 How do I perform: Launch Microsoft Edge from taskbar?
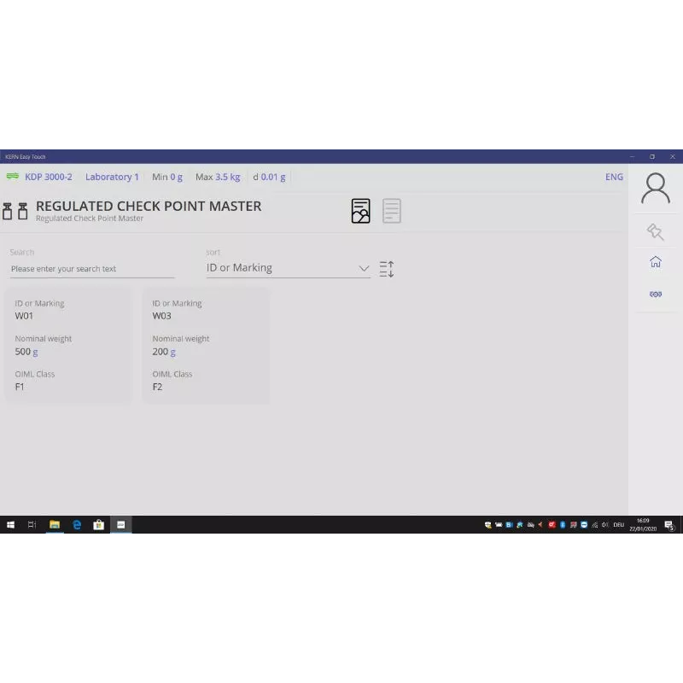[77, 525]
